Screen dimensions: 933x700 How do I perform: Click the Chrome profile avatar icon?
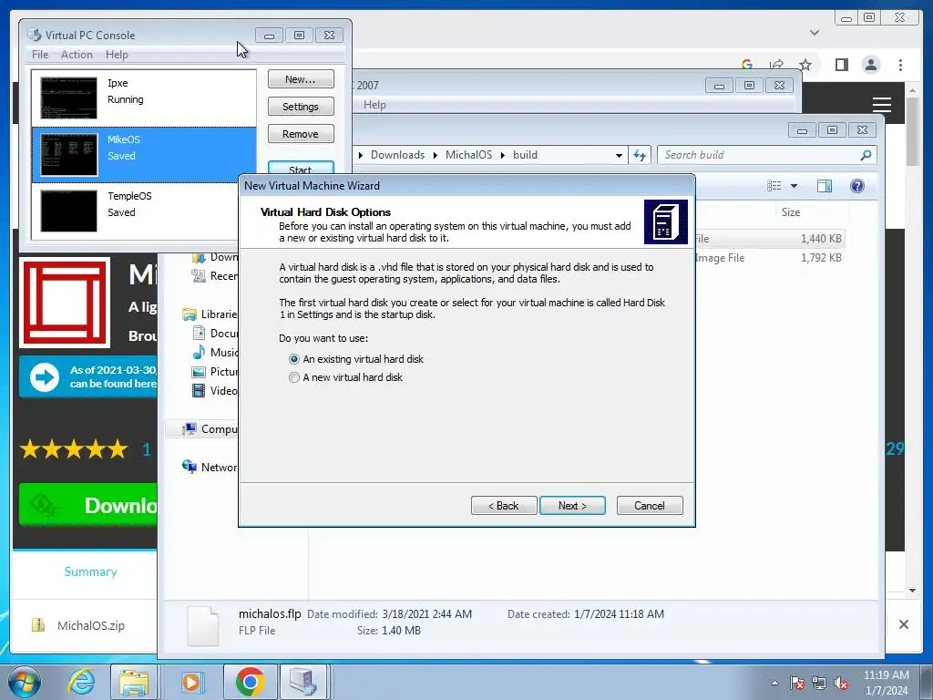(x=871, y=65)
